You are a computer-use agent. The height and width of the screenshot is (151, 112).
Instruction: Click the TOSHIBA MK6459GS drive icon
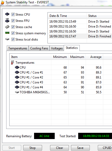[17, 92]
